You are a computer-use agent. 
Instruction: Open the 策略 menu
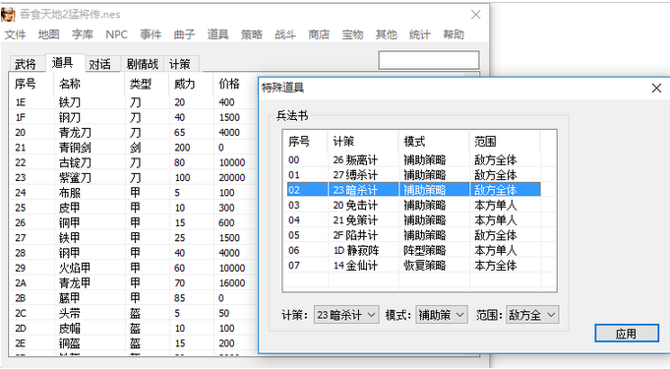point(251,34)
